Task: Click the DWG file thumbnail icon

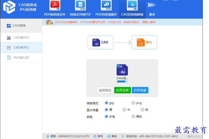Action: click(x=122, y=70)
